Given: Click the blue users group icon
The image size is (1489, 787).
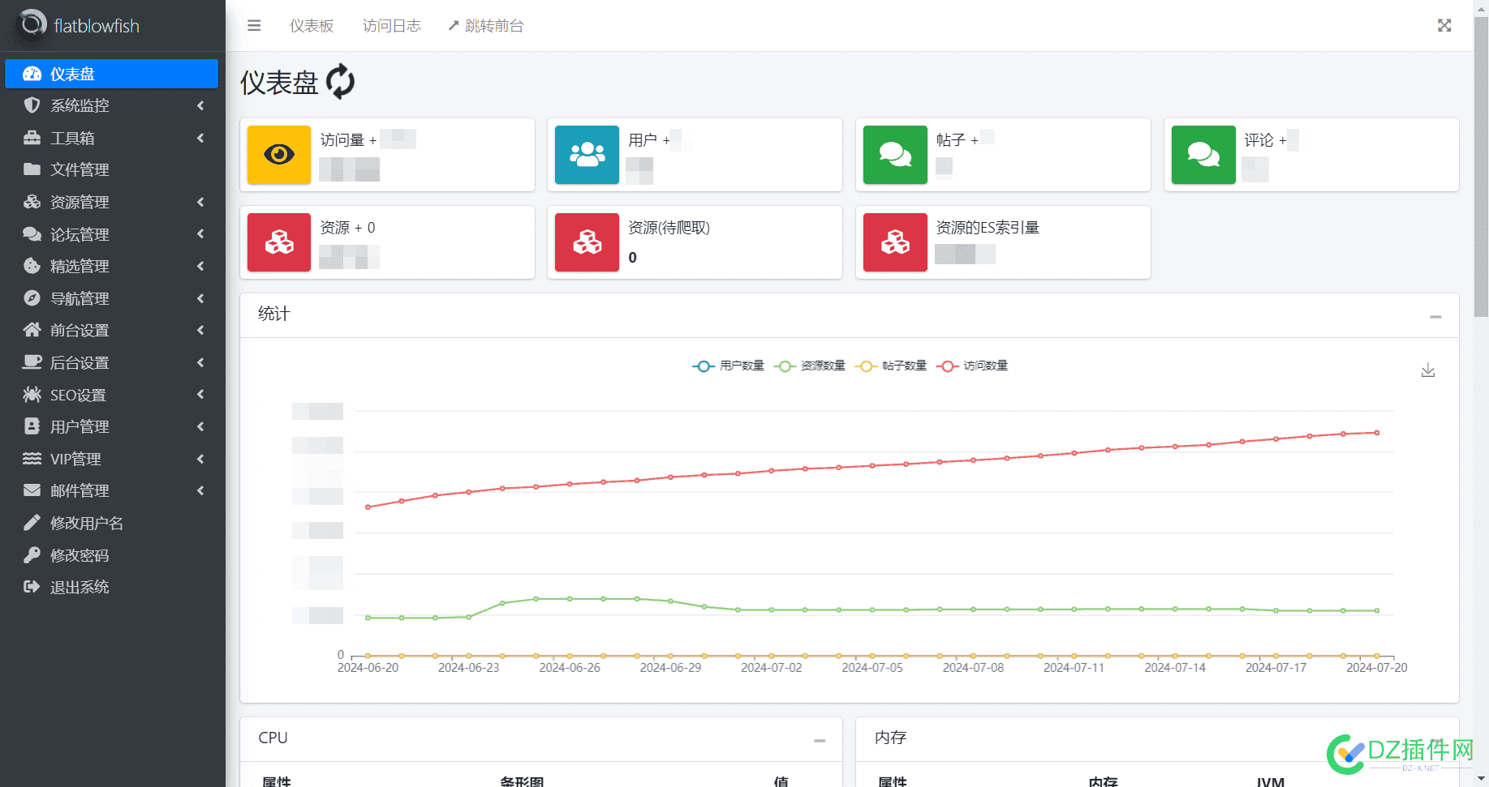Looking at the screenshot, I should pyautogui.click(x=587, y=155).
